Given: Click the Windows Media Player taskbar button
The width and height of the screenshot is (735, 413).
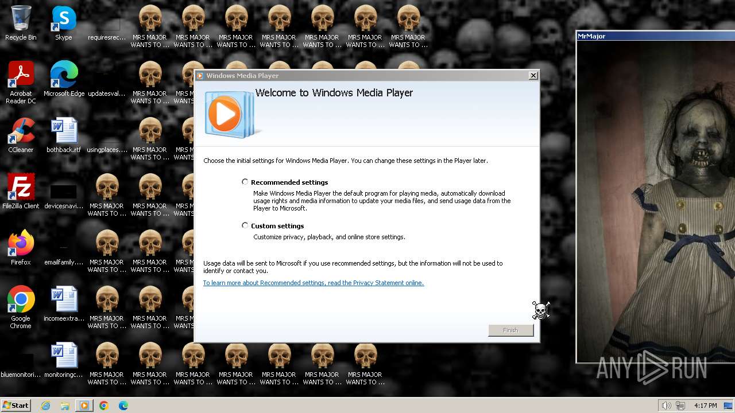Looking at the screenshot, I should tap(84, 406).
